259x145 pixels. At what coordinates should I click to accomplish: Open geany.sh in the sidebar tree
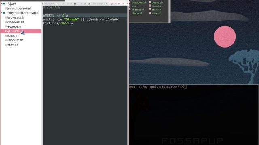(x=14, y=27)
